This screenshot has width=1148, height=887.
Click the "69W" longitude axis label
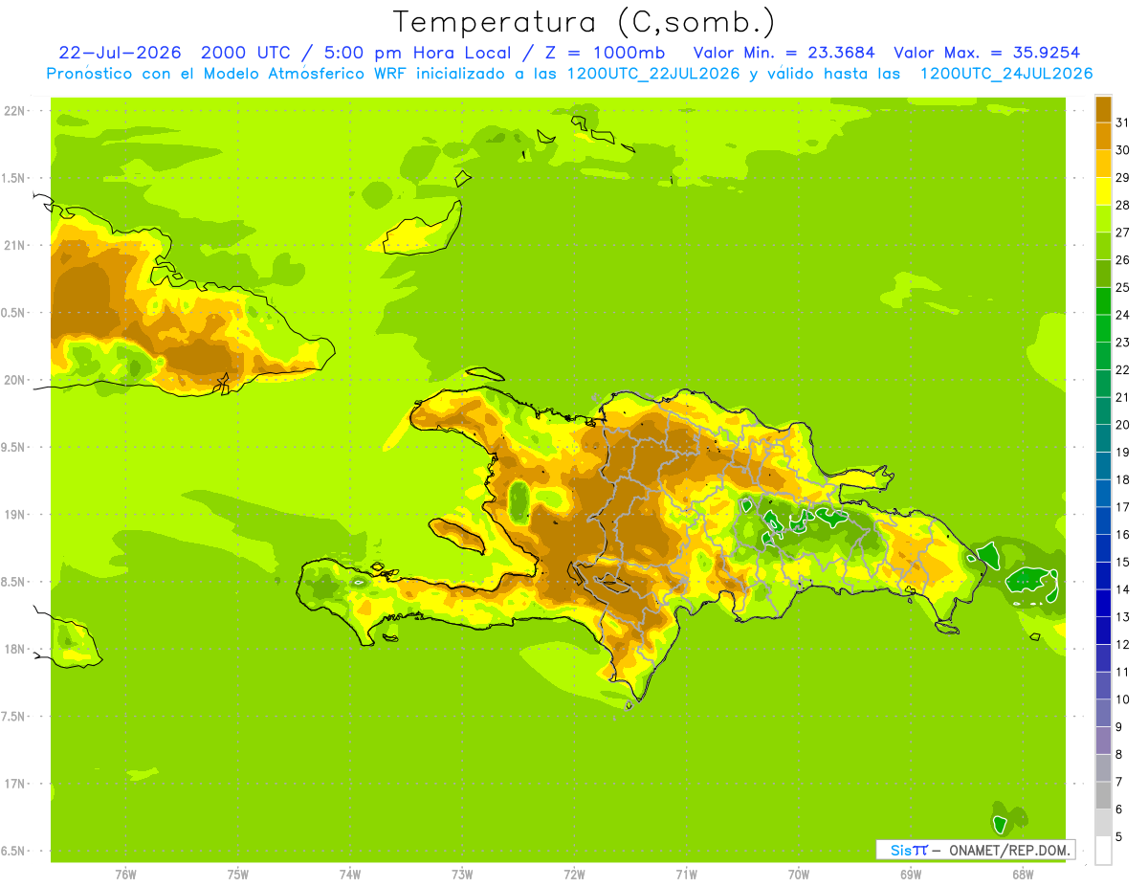(x=911, y=874)
